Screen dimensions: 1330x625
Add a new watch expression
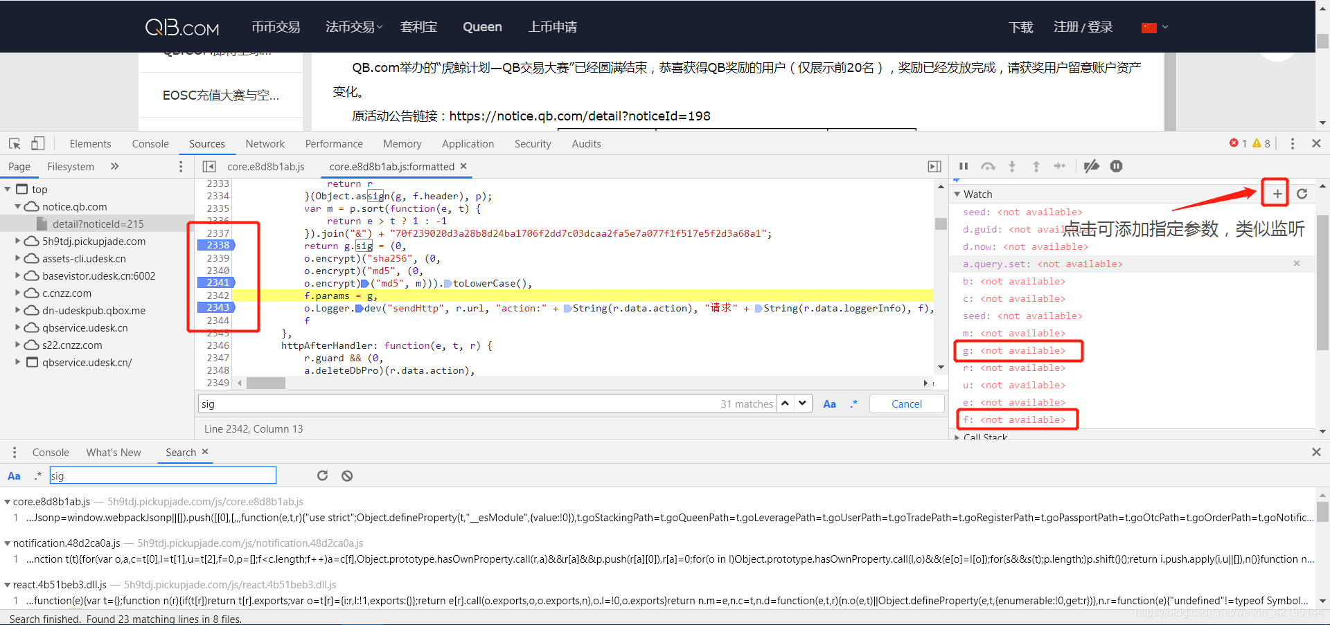1277,194
